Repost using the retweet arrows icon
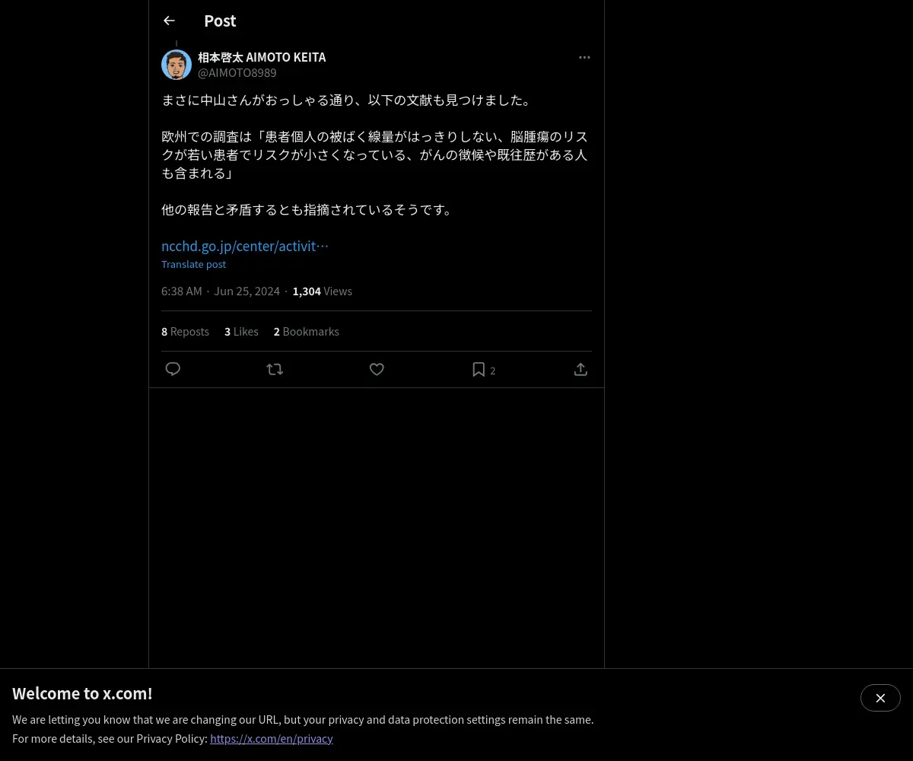Image resolution: width=913 pixels, height=761 pixels. tap(275, 369)
